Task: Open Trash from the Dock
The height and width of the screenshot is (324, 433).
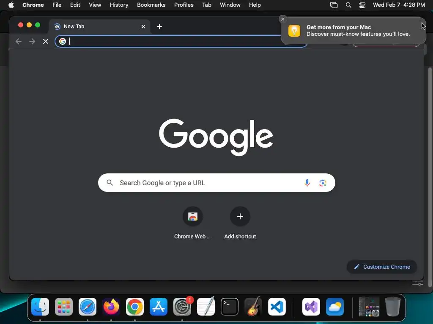Action: [393, 307]
